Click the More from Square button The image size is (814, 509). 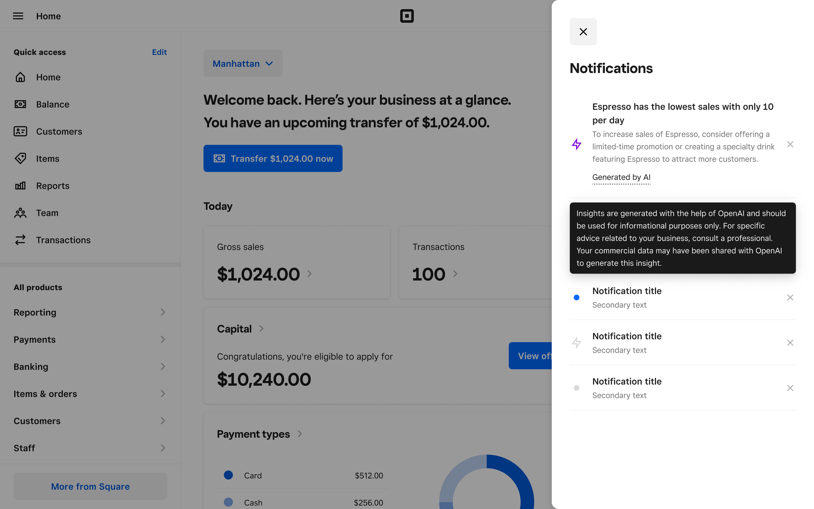(x=90, y=486)
